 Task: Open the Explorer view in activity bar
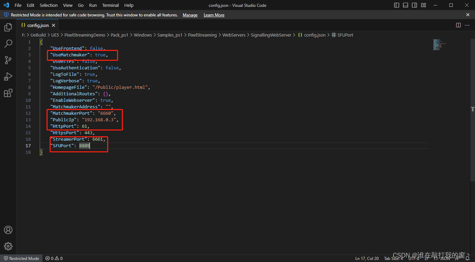tap(8, 27)
